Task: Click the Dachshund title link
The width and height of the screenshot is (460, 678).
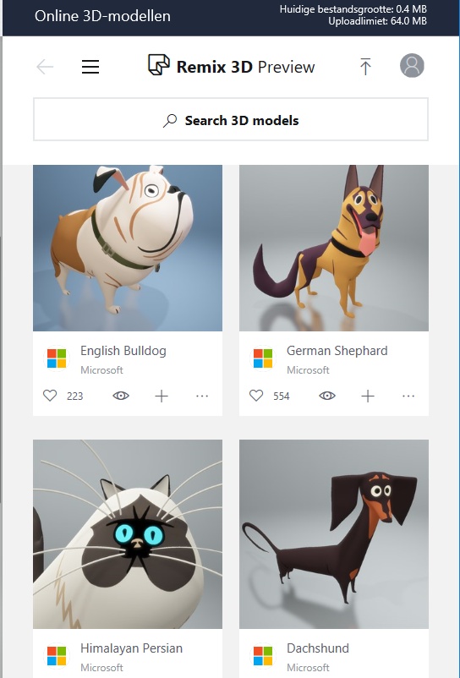Action: click(317, 648)
